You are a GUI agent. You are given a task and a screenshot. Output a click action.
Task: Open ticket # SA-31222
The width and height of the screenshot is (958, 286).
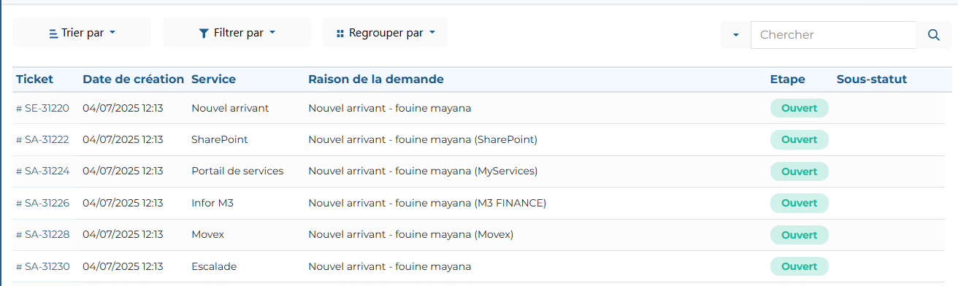pyautogui.click(x=42, y=139)
